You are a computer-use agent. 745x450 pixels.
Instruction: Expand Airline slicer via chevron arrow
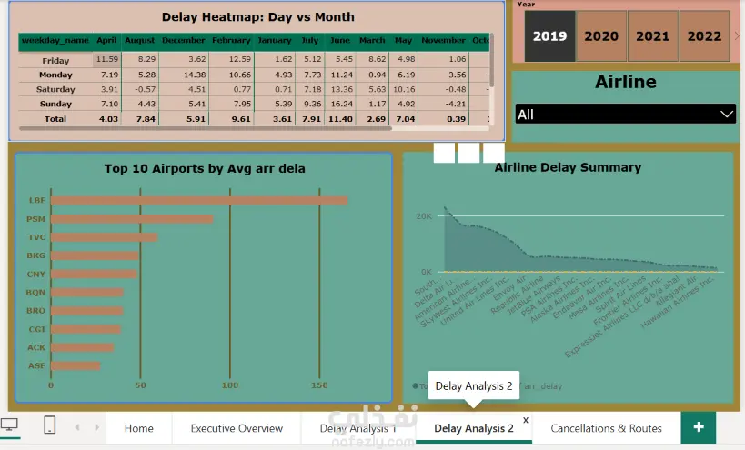pos(727,115)
